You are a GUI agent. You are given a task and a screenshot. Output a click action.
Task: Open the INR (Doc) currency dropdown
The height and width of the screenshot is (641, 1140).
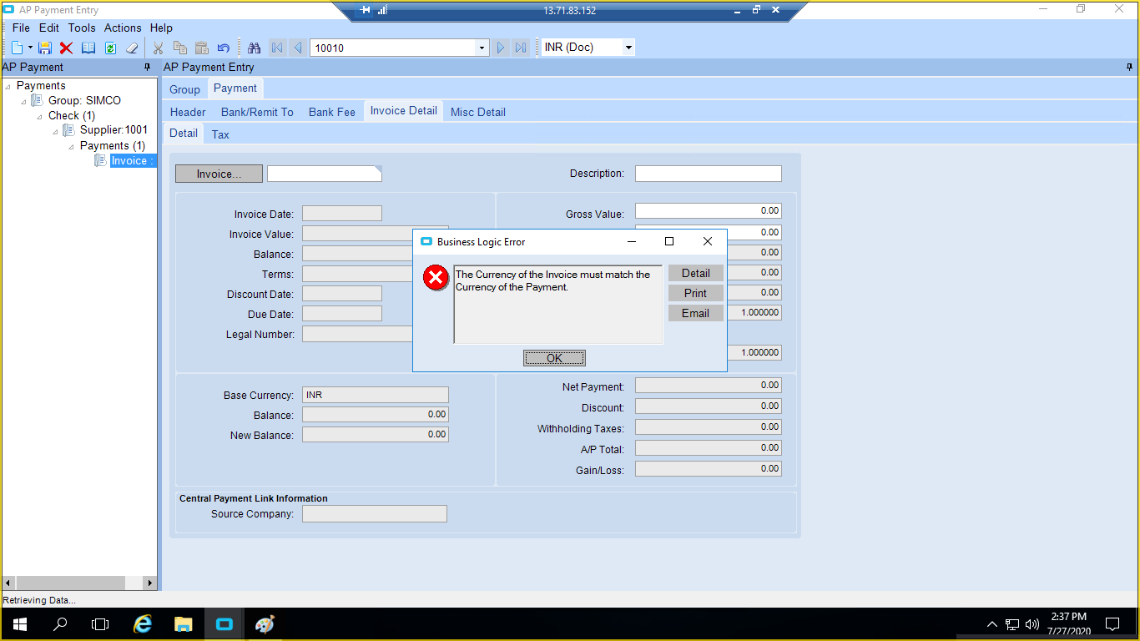coord(628,48)
